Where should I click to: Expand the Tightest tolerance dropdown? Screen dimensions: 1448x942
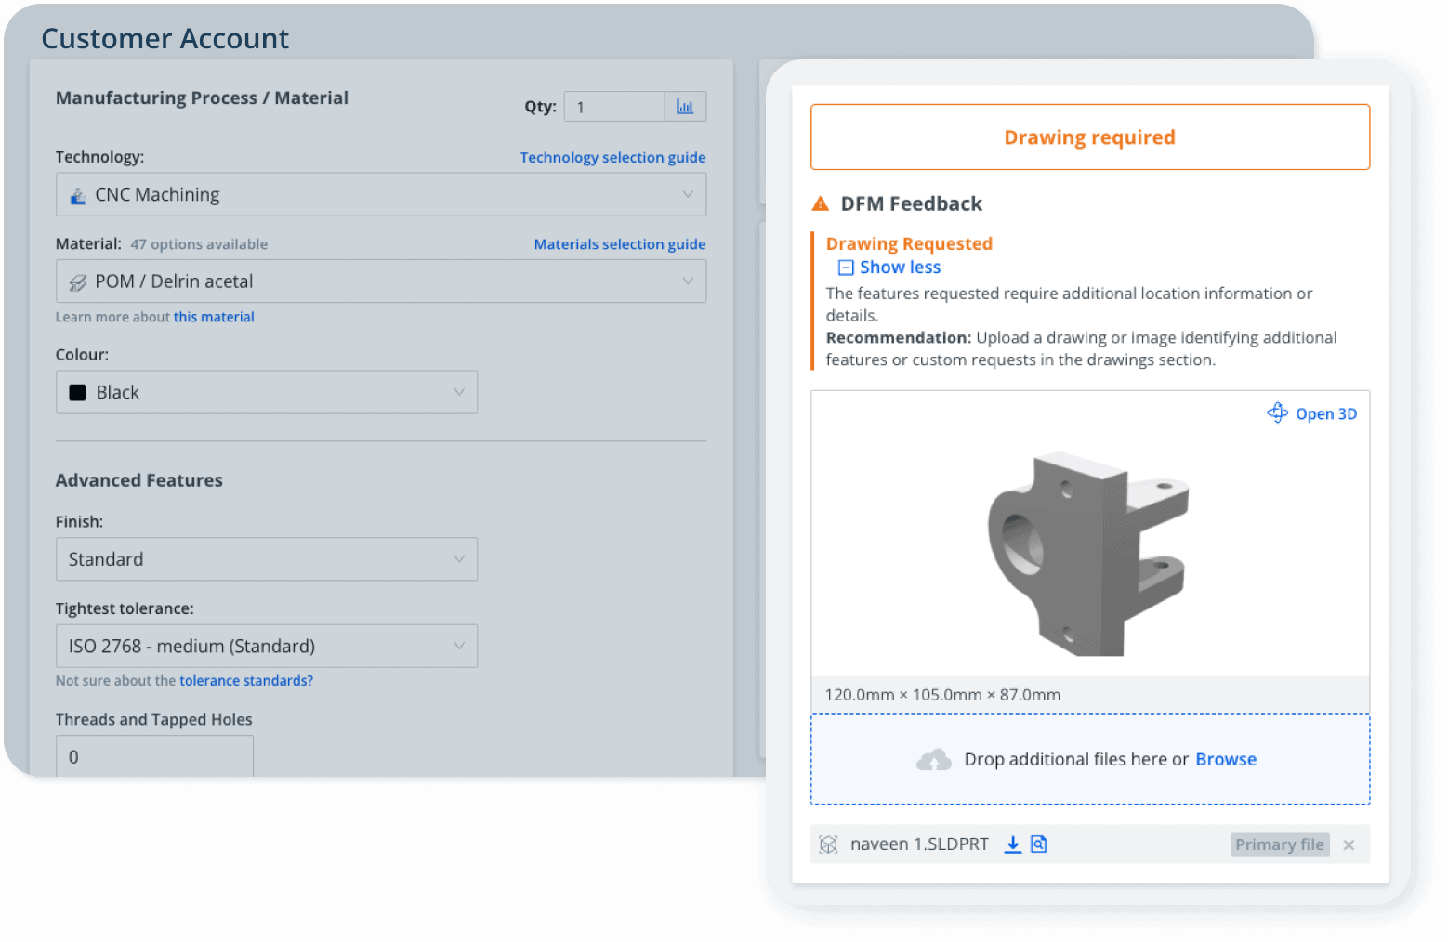click(459, 646)
